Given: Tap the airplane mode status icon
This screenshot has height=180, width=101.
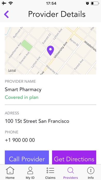Looking at the screenshot, I should [4, 3].
